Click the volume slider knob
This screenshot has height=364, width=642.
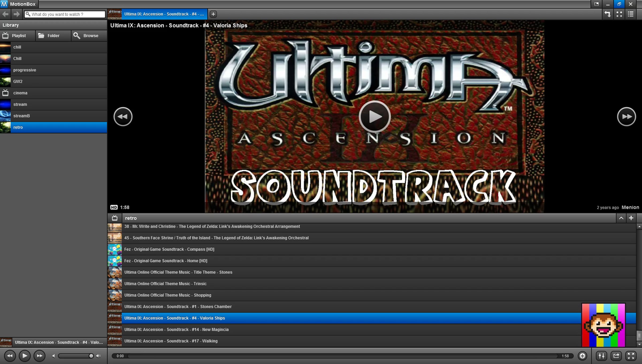[x=91, y=356]
